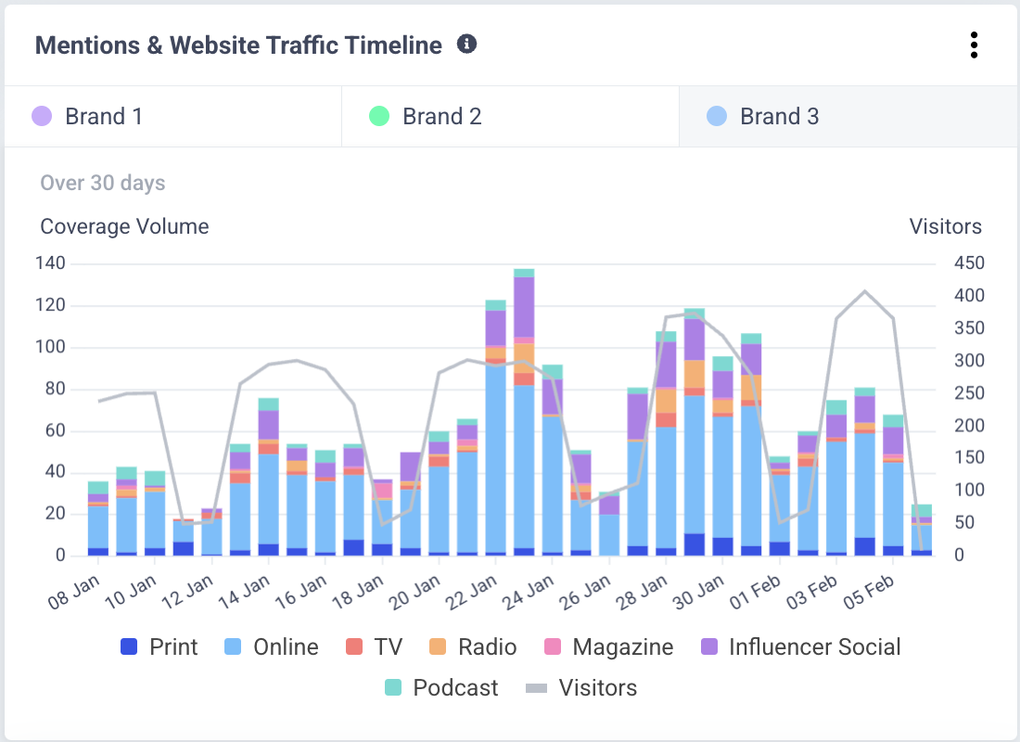Open the info tooltip icon next to title

pyautogui.click(x=467, y=44)
